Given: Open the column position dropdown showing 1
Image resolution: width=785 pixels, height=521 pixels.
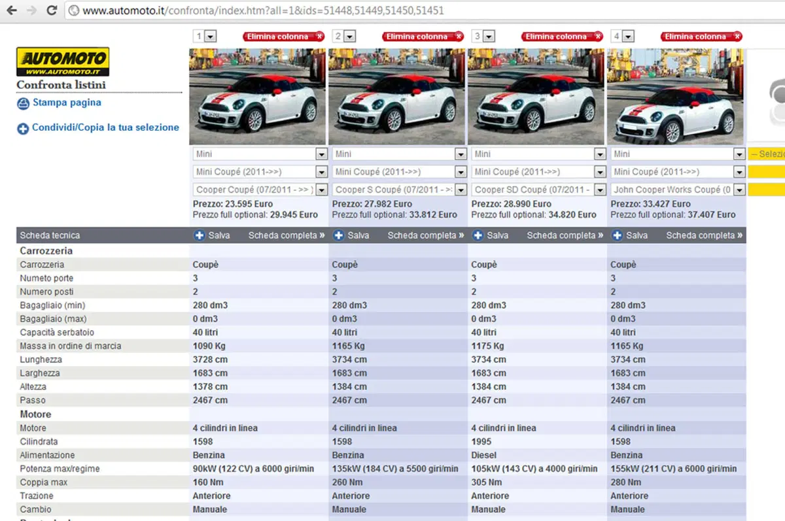Looking at the screenshot, I should pos(205,37).
